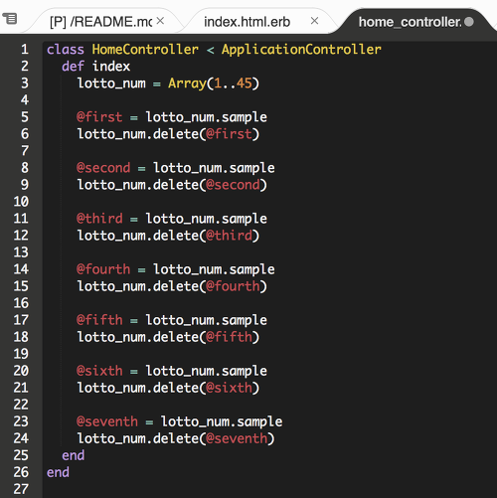Click 'lotto_num.delete(@seventh)' on line 24
The height and width of the screenshot is (498, 497).
(176, 438)
